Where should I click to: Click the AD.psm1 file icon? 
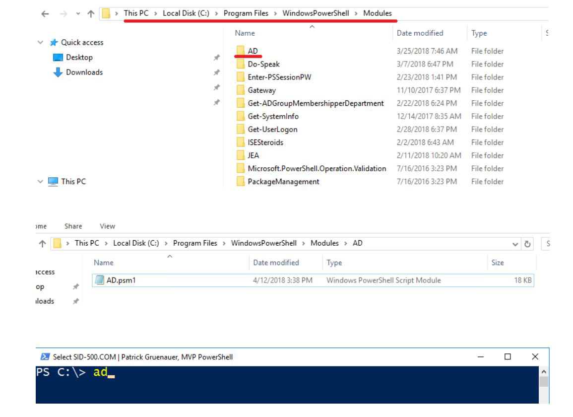(x=99, y=280)
